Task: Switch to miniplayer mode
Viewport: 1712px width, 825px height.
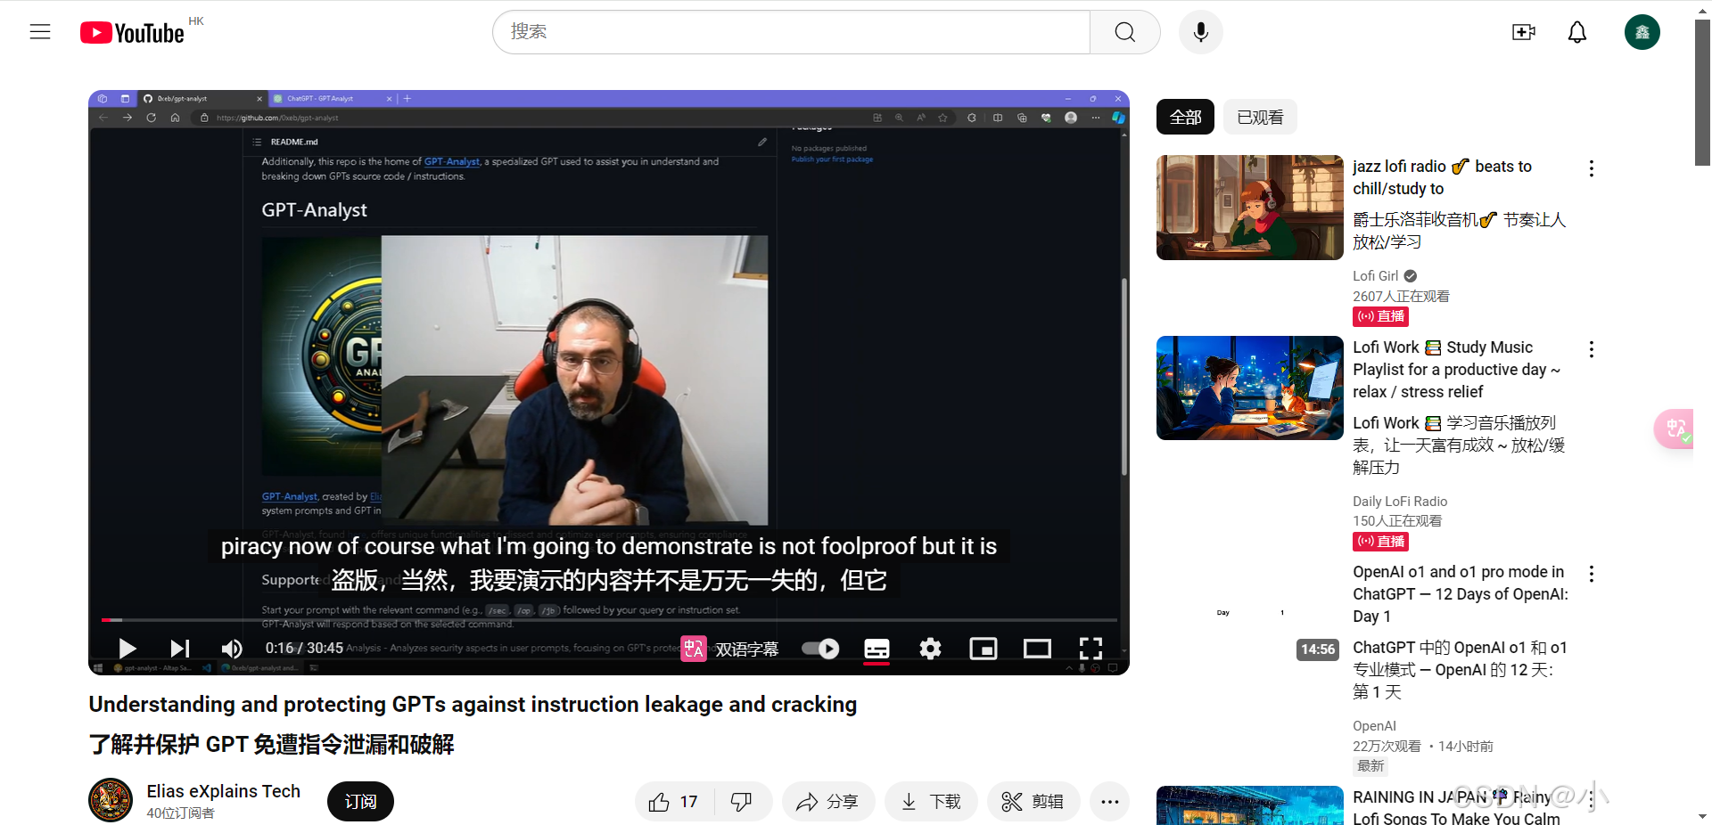Action: 984,649
